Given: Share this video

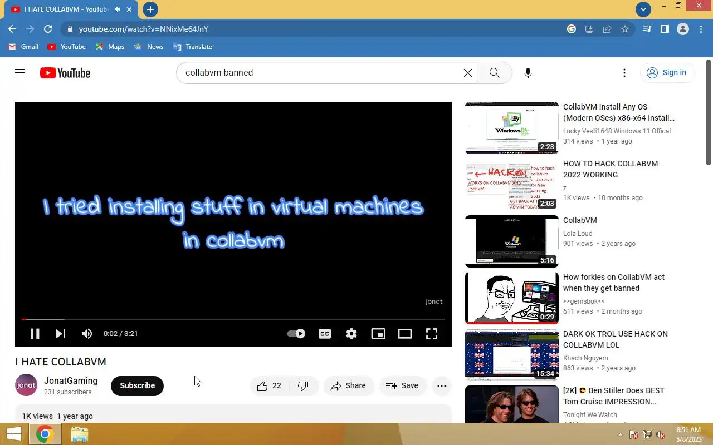Looking at the screenshot, I should pyautogui.click(x=349, y=386).
